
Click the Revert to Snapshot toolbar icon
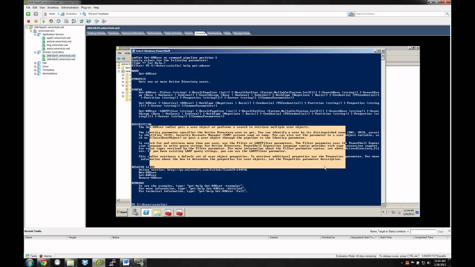pos(66,21)
